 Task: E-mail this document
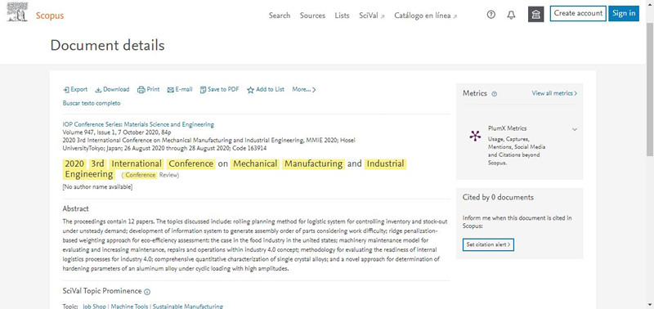click(x=180, y=89)
